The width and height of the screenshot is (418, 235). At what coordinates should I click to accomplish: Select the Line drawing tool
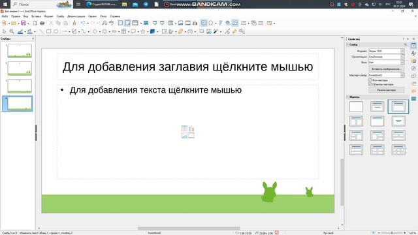[x=41, y=31]
